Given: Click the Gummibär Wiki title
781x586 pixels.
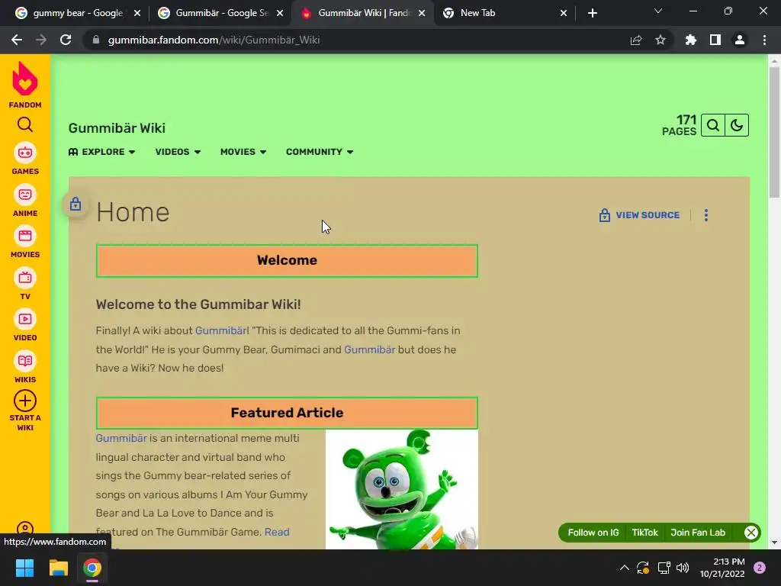Looking at the screenshot, I should tap(117, 128).
